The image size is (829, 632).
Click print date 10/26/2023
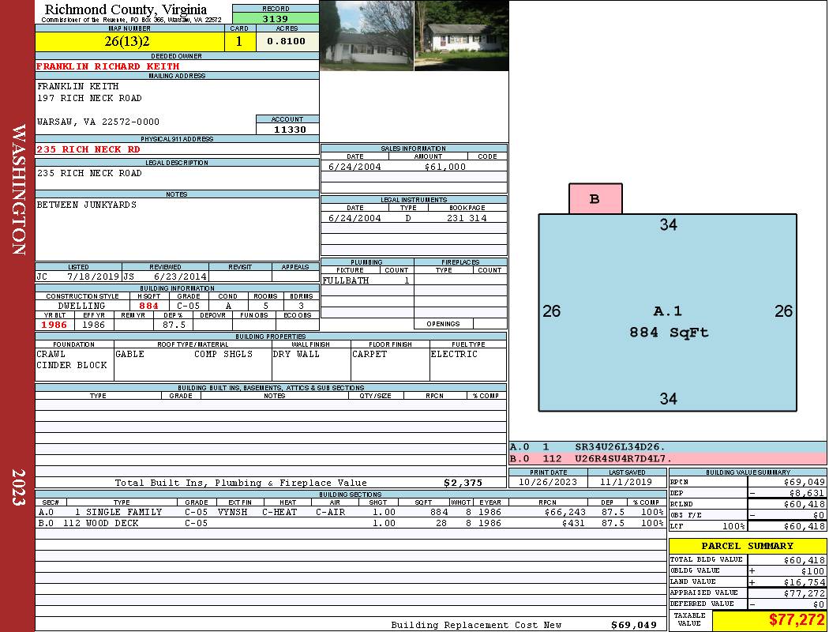(548, 483)
